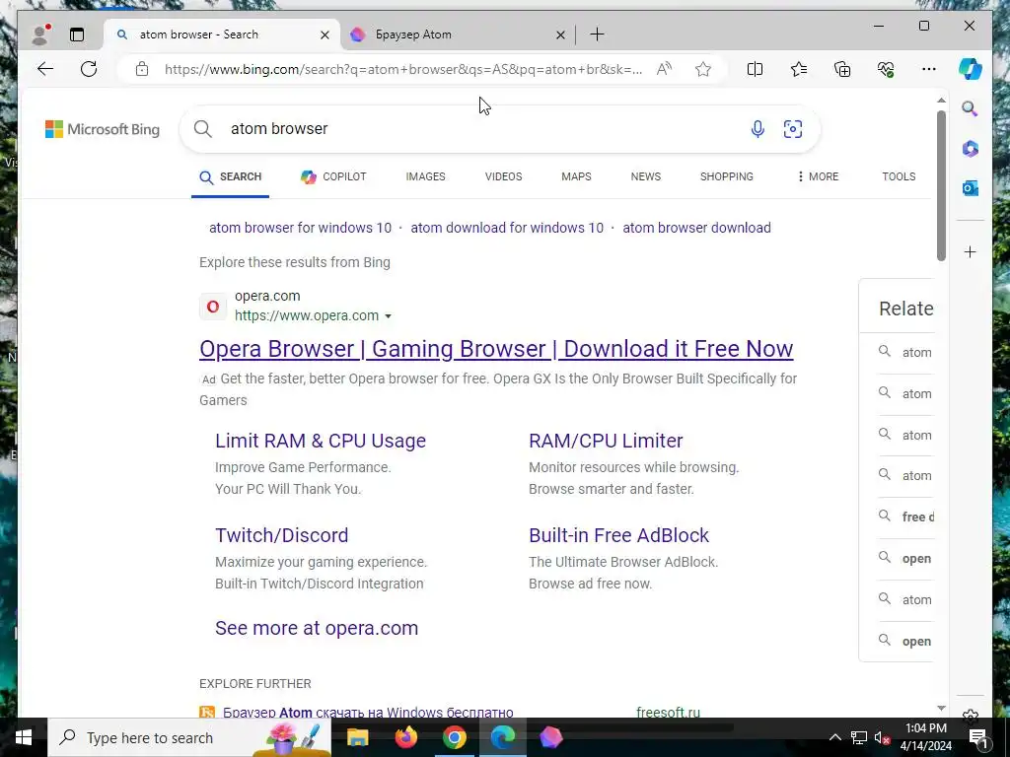This screenshot has height=757, width=1010.
Task: Click the scrollbar down arrow
Action: pyautogui.click(x=941, y=708)
